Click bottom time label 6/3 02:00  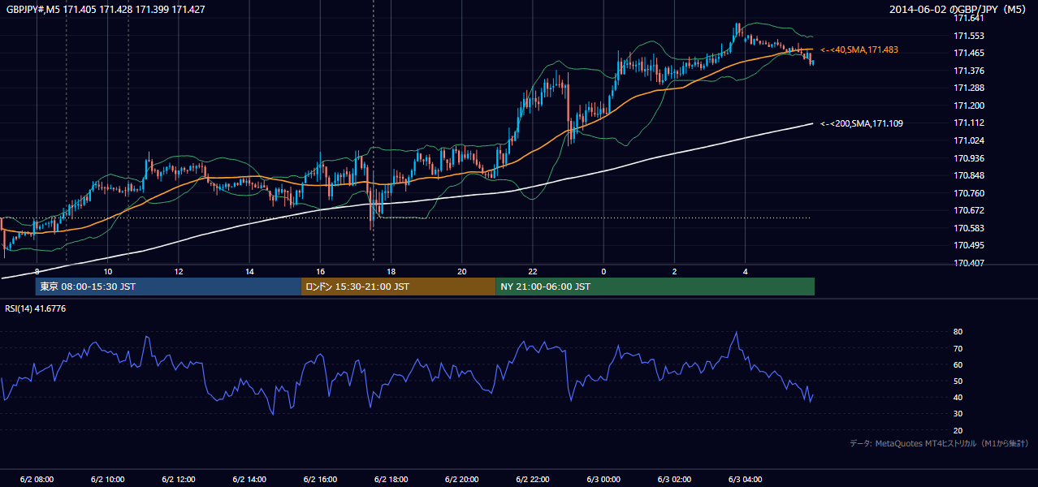point(674,480)
